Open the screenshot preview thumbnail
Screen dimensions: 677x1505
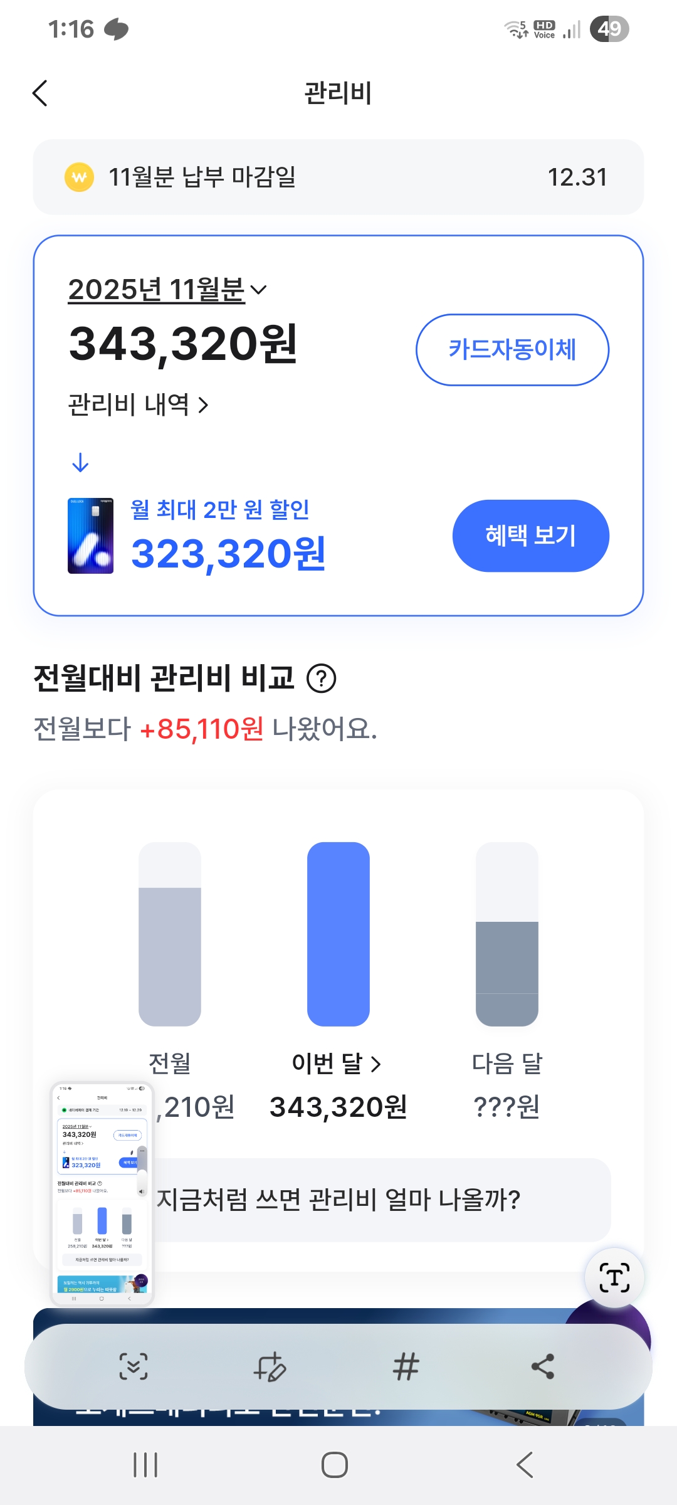point(102,1193)
